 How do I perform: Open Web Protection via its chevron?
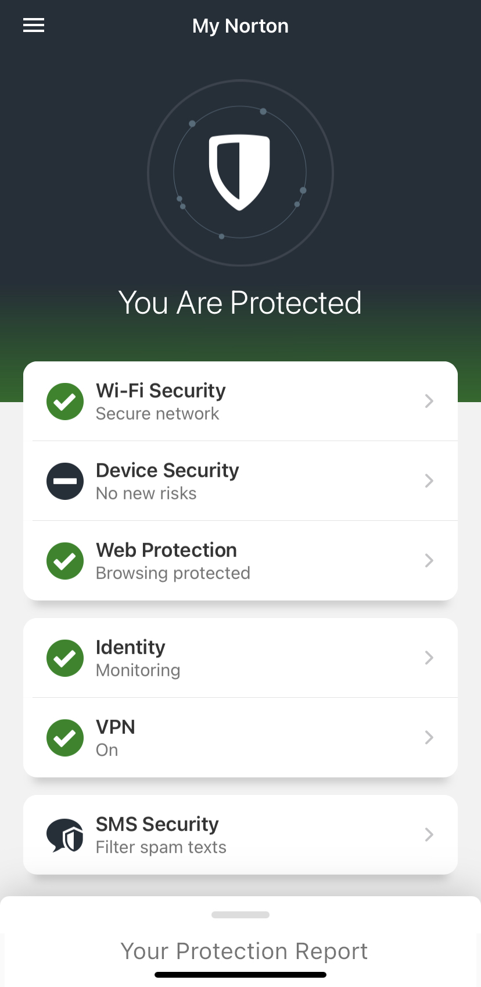[x=429, y=560]
